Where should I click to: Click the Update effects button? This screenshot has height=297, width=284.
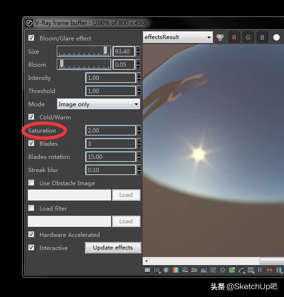pos(113,248)
